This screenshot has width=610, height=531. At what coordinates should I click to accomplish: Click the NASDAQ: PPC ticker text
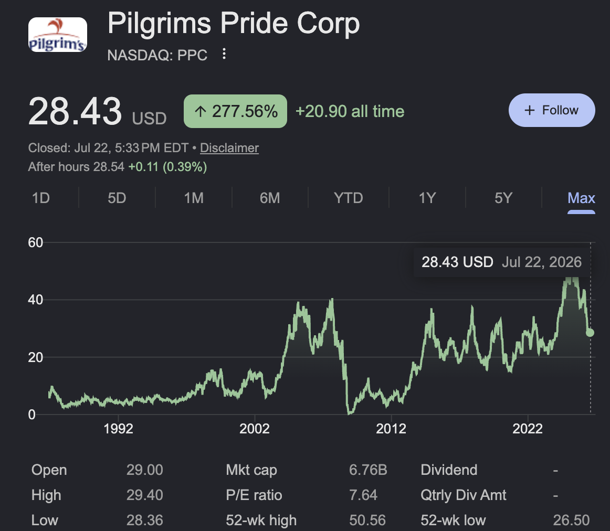tap(157, 55)
